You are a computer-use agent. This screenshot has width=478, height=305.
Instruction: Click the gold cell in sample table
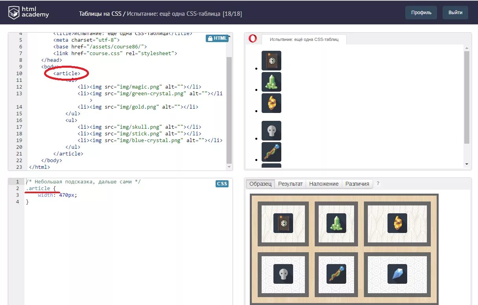tap(397, 224)
